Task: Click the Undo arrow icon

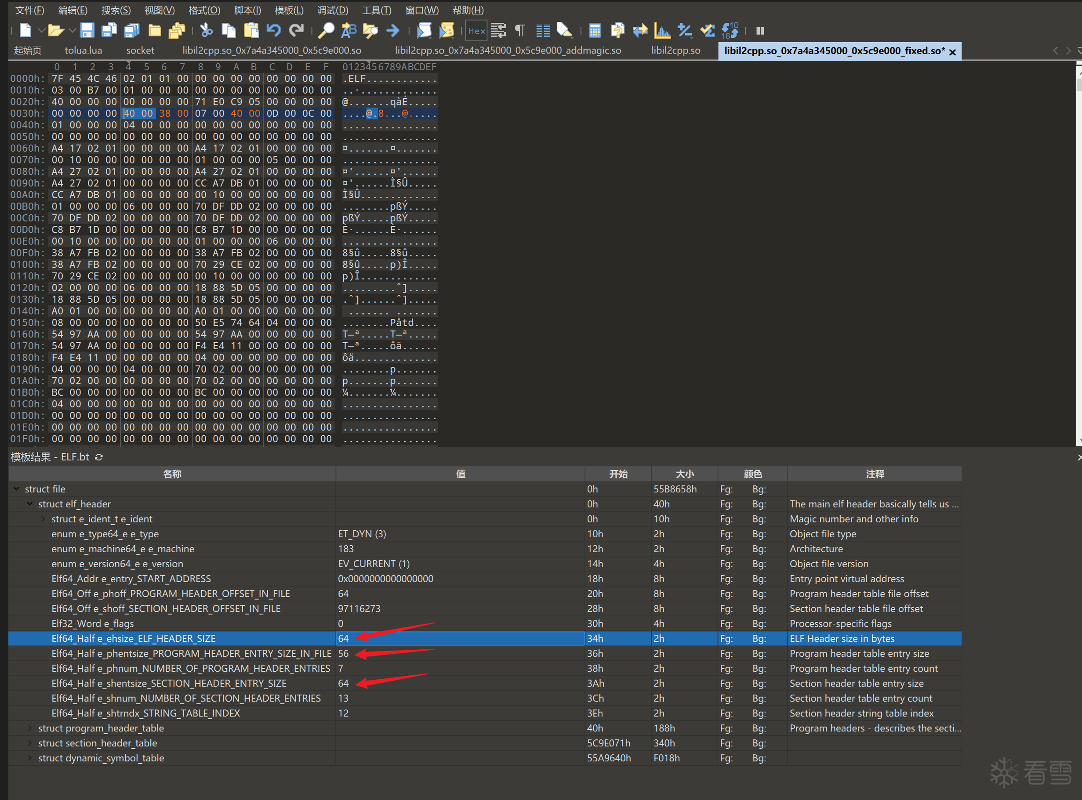Action: pyautogui.click(x=274, y=30)
